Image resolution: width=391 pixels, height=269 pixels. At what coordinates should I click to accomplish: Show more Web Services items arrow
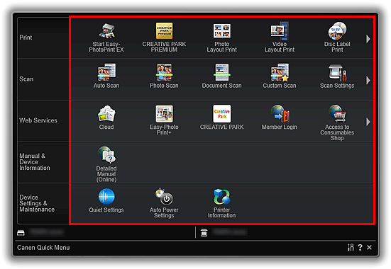pyautogui.click(x=368, y=122)
